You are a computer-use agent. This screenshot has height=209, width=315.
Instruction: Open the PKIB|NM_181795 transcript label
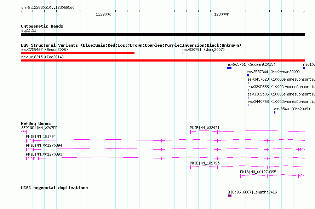(x=205, y=163)
